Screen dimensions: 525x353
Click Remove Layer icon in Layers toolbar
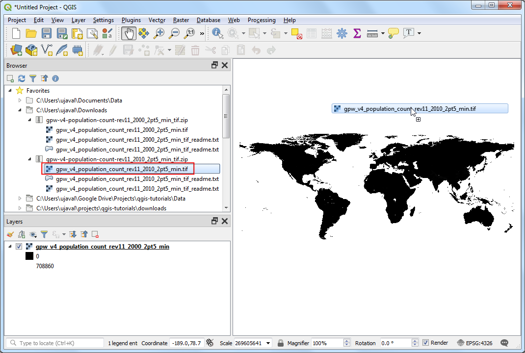(x=95, y=235)
